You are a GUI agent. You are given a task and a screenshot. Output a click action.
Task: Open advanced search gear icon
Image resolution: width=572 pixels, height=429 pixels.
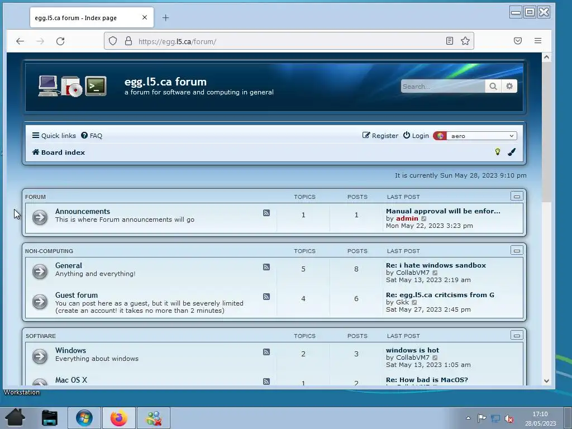tap(509, 86)
